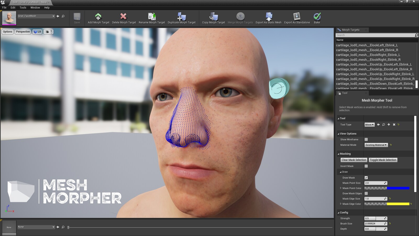Screen dimensions: 419x236
Task: Click the Export As Static Mesh icon
Action: pyautogui.click(x=269, y=16)
